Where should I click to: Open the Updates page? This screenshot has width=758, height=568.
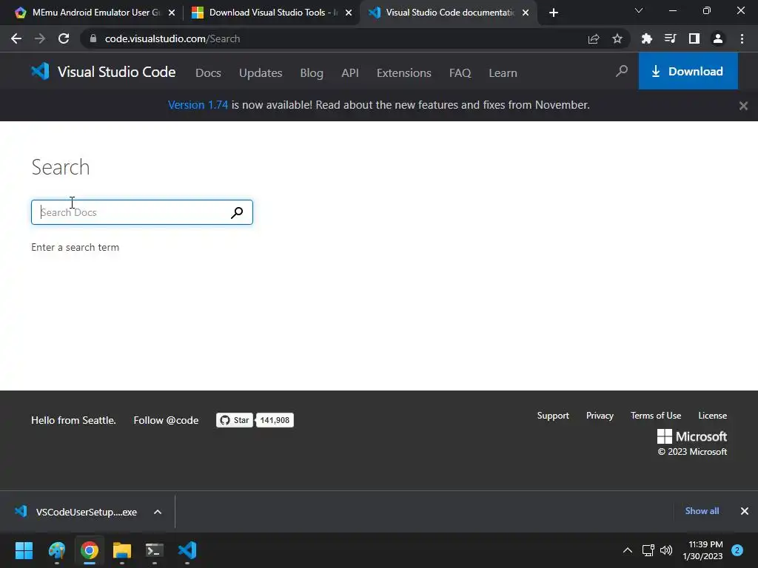261,73
